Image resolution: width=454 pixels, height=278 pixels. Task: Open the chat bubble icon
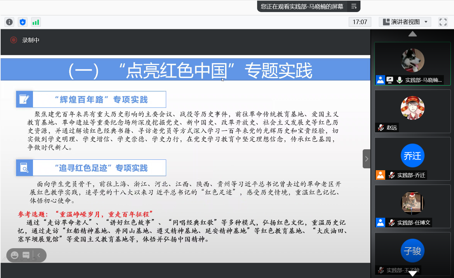[x=26, y=255]
